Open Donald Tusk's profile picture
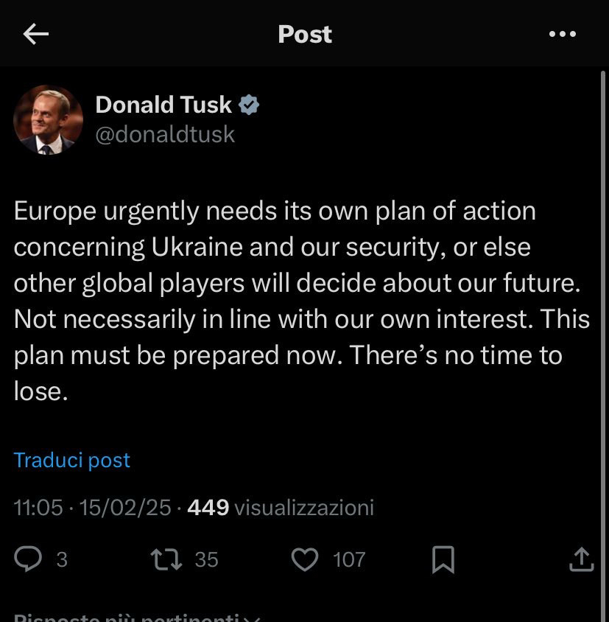609x622 pixels. [x=48, y=119]
